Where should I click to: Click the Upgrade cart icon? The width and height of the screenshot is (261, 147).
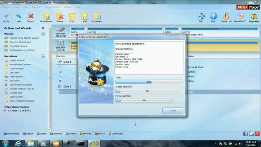pyautogui.click(x=254, y=18)
